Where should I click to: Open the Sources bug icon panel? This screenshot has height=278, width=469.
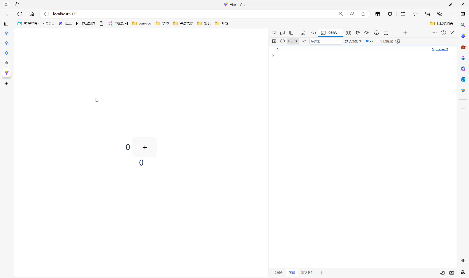[348, 33]
